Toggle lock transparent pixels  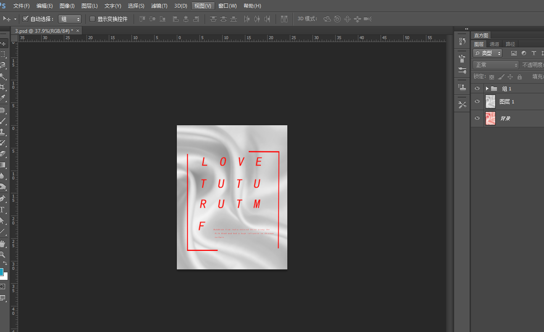491,77
